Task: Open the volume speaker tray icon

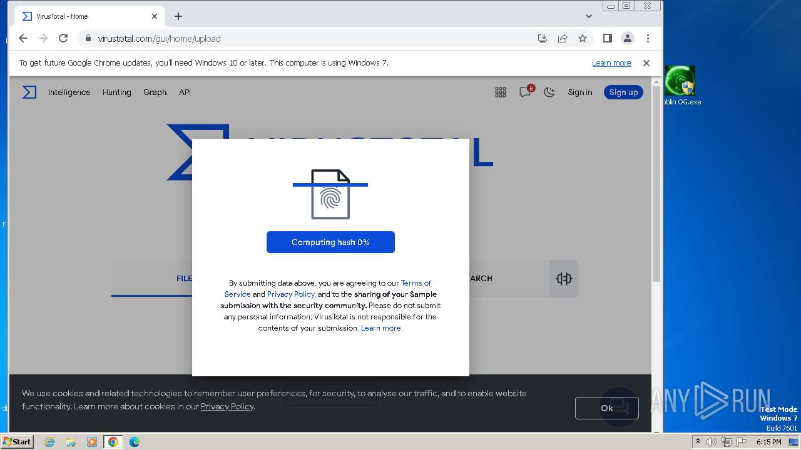Action: click(x=712, y=442)
